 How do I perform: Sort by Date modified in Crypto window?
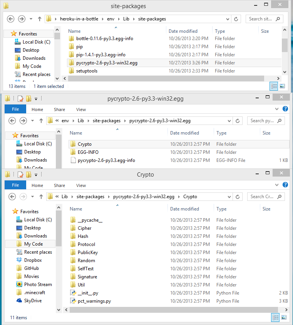click(184, 209)
